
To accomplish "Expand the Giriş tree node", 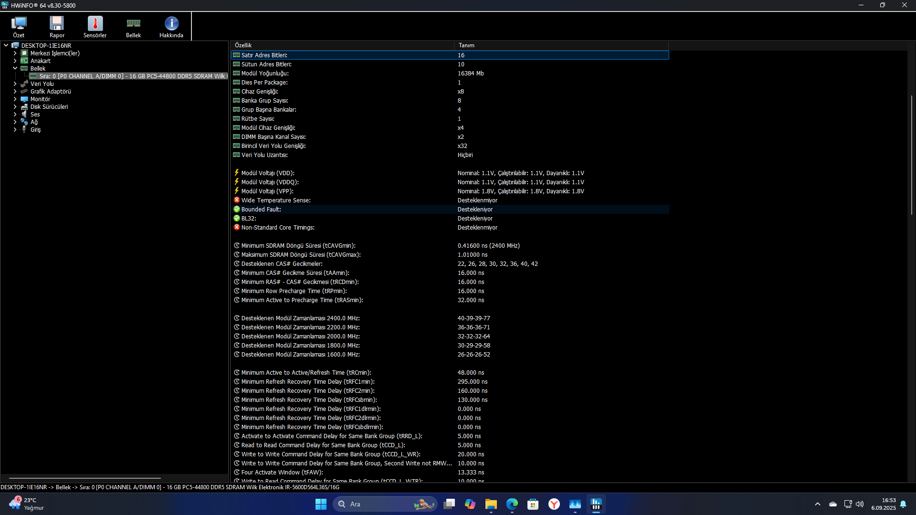I will (15, 129).
